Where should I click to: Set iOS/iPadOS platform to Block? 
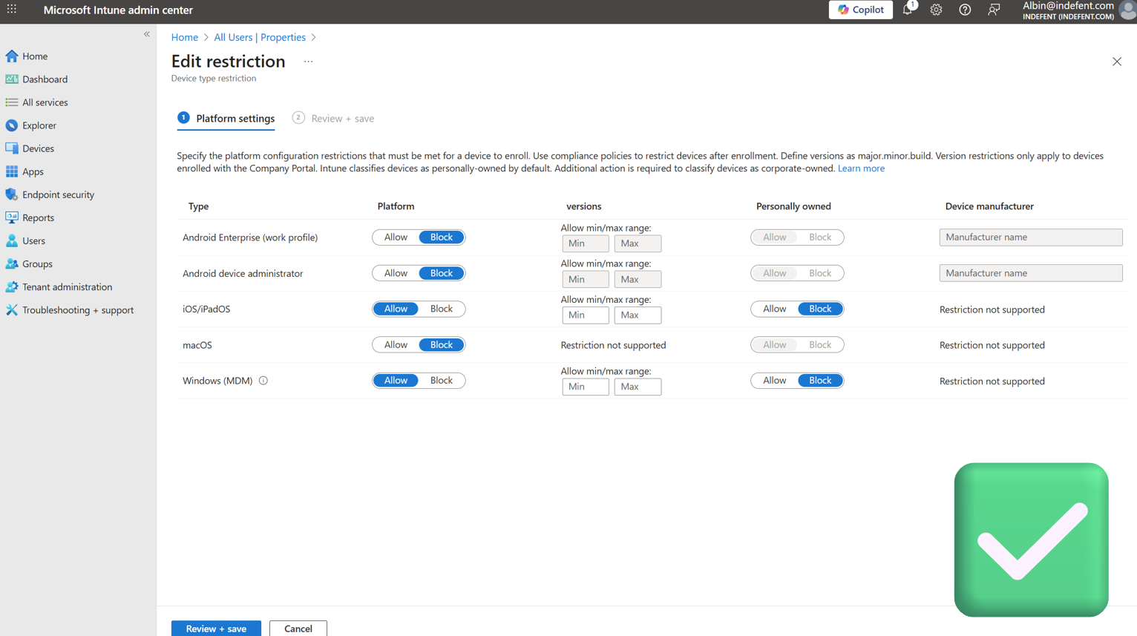click(x=442, y=309)
